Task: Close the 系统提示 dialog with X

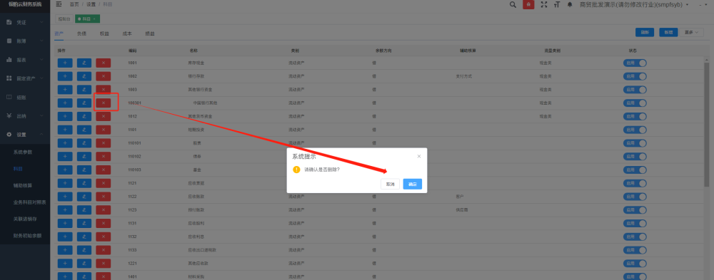Action: click(419, 156)
